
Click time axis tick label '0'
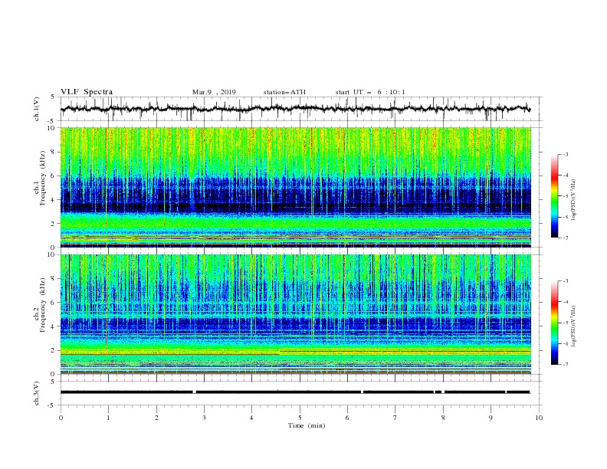coord(61,418)
